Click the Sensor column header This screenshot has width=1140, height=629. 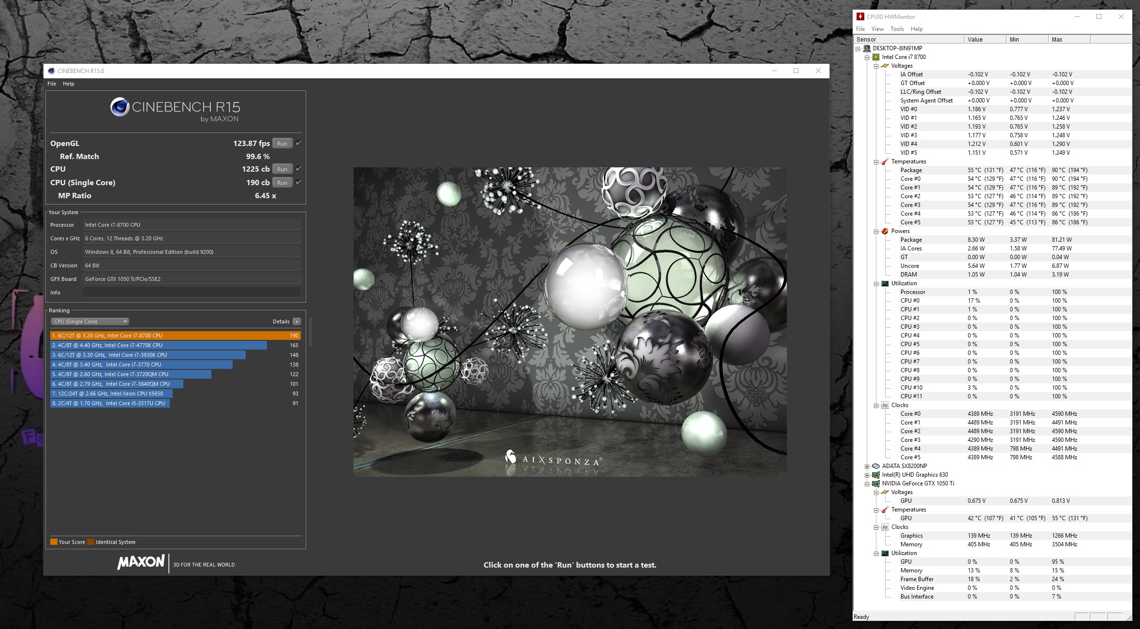pyautogui.click(x=909, y=39)
